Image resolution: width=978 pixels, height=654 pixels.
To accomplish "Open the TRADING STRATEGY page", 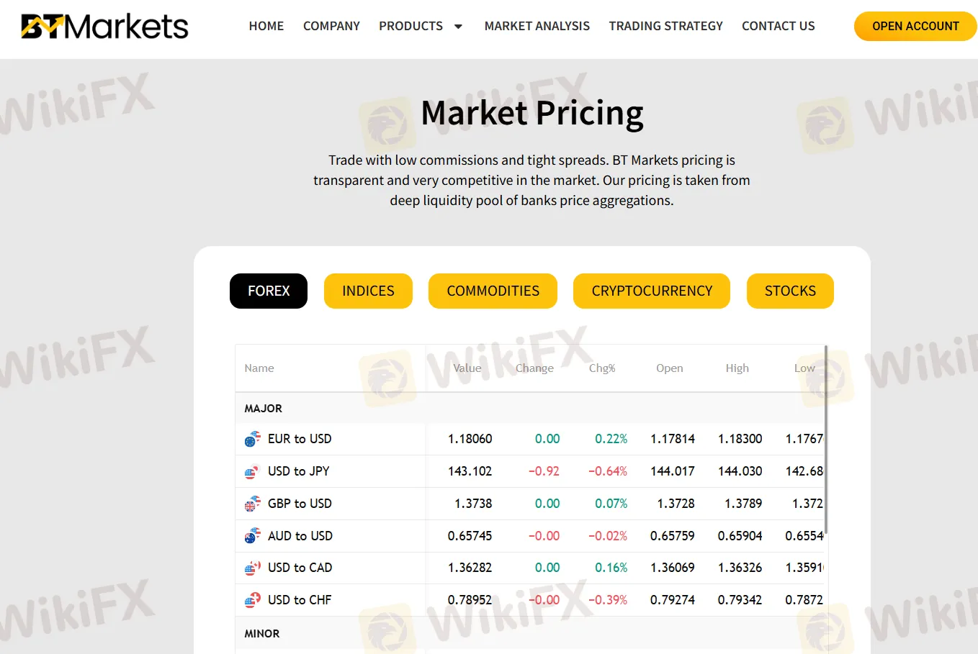I will click(x=665, y=26).
